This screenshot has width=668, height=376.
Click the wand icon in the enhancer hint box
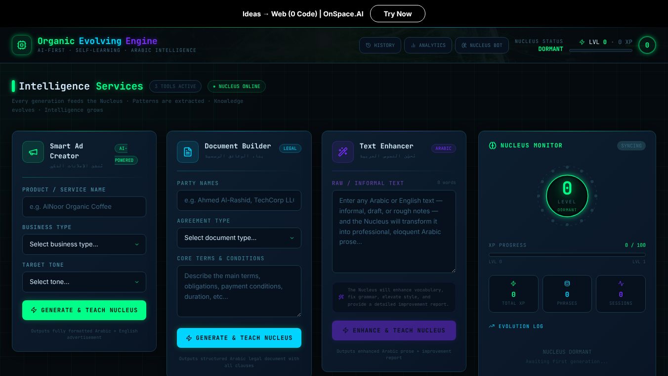[341, 297]
